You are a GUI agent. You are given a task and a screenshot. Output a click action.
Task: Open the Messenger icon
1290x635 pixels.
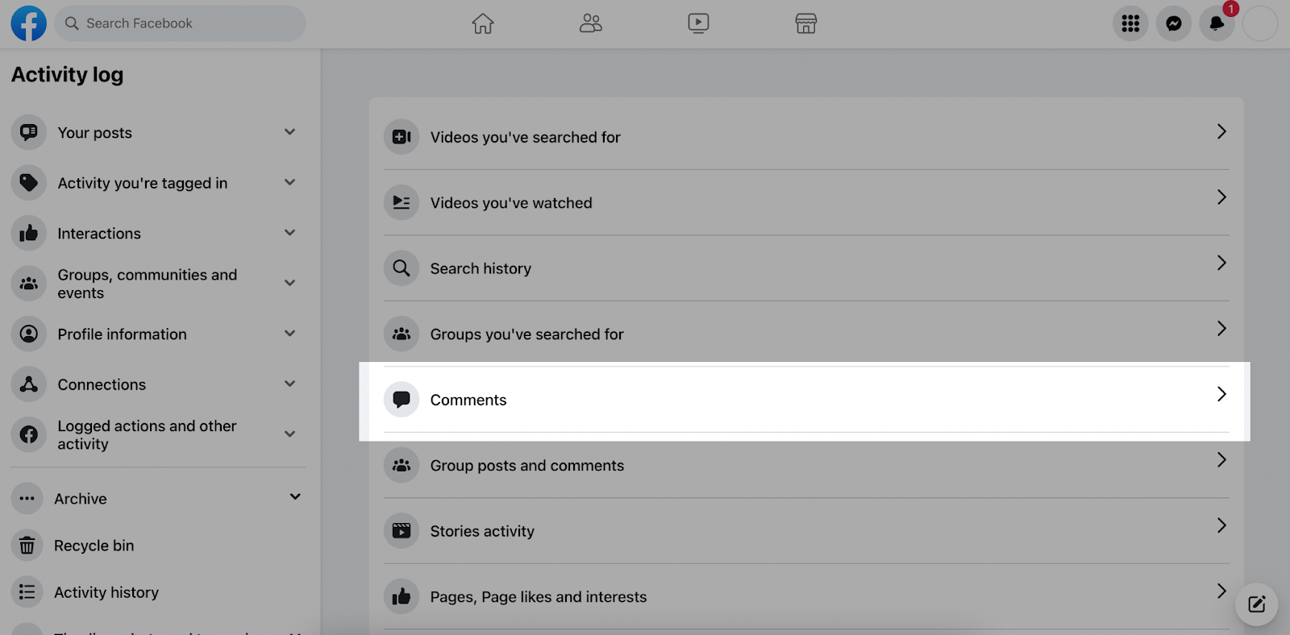(x=1174, y=23)
